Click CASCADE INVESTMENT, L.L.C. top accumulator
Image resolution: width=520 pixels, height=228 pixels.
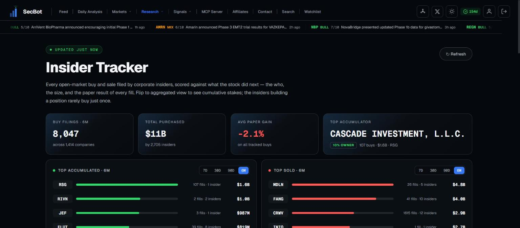(397, 134)
